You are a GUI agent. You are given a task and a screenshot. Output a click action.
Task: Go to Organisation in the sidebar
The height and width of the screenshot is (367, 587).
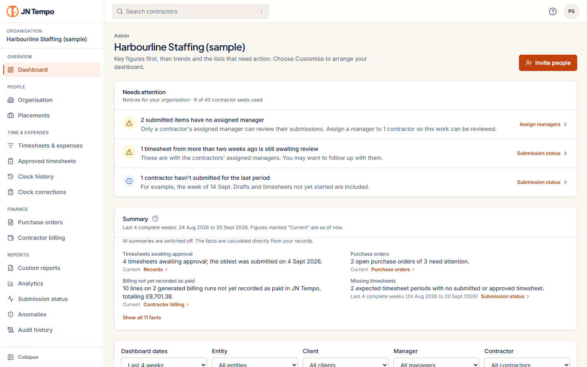click(52, 100)
